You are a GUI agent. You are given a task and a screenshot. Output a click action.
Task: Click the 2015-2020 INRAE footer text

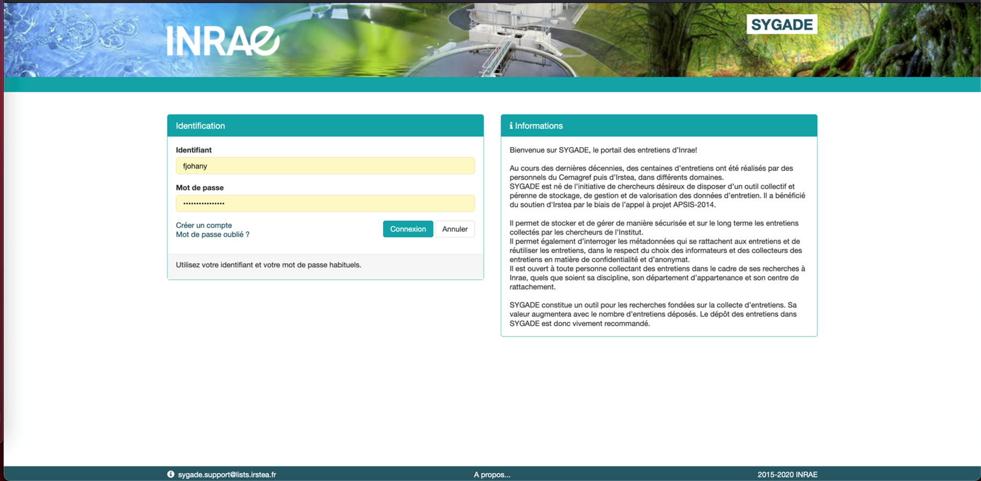tap(787, 475)
